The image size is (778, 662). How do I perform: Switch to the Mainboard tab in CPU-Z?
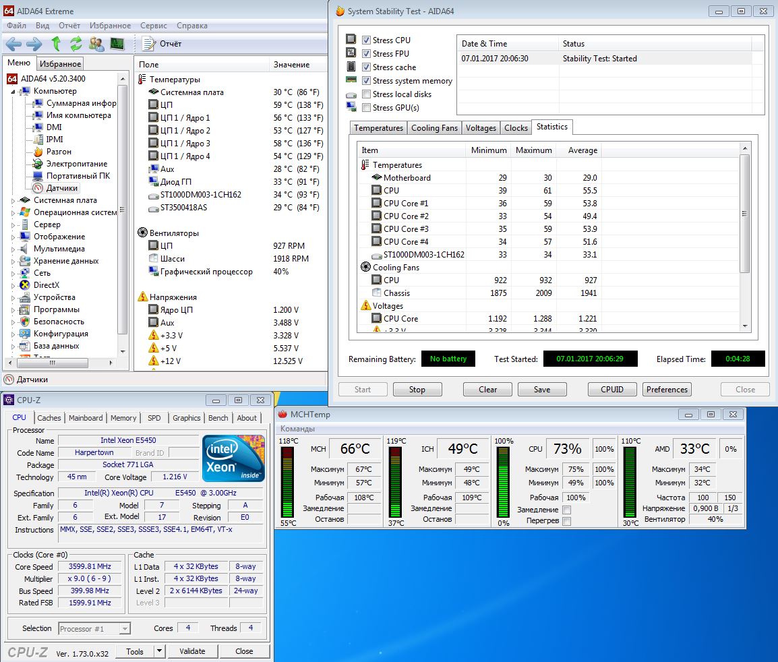pos(86,418)
